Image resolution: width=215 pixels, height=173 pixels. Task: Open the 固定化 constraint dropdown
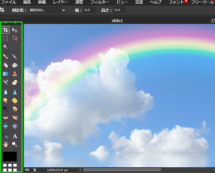point(47,10)
